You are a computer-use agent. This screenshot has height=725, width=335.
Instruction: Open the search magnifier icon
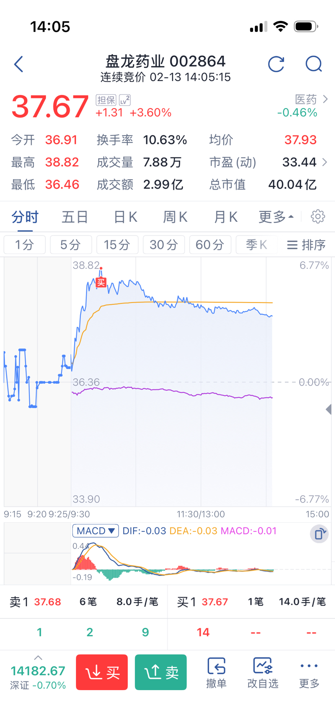(314, 64)
